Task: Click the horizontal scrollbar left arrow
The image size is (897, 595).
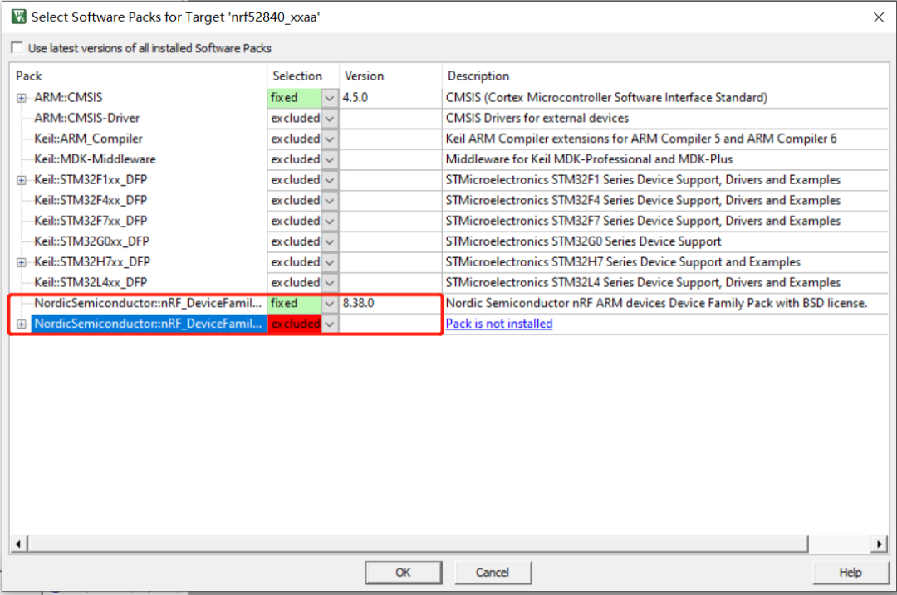Action: pos(18,544)
